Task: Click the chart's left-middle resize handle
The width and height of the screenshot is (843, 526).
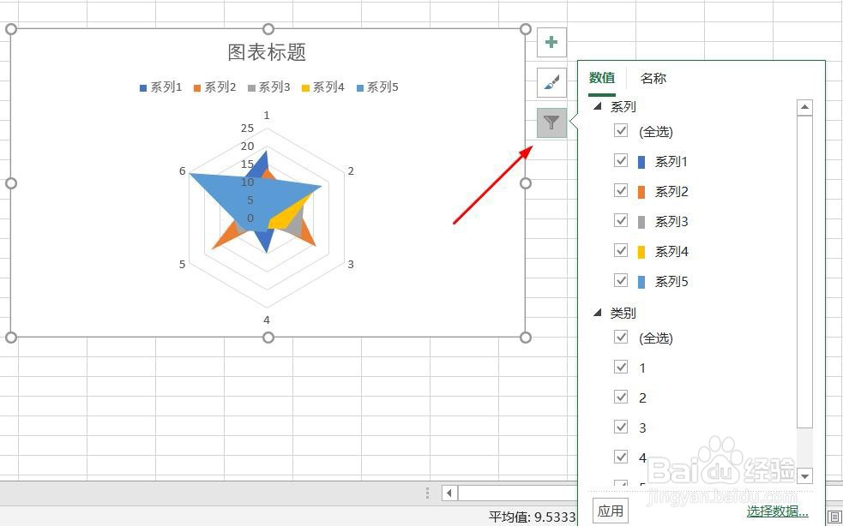Action: tap(11, 183)
